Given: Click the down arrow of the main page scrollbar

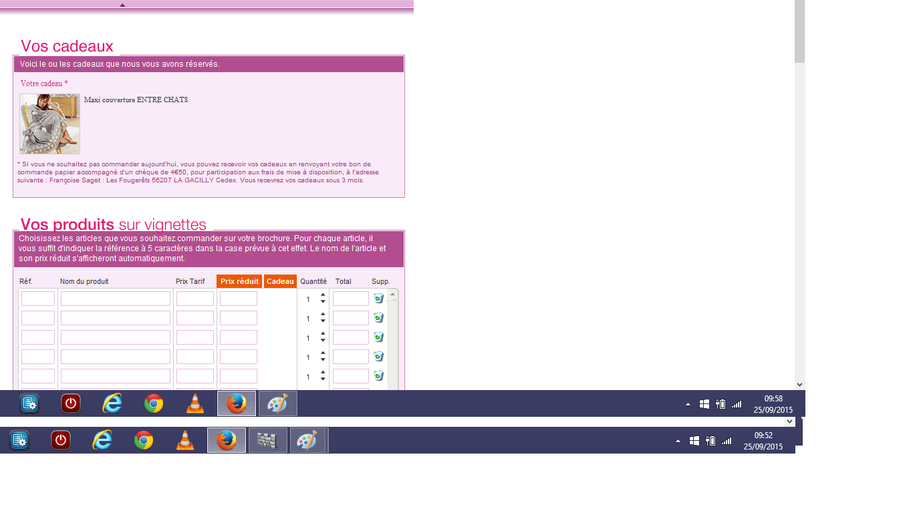Looking at the screenshot, I should (799, 384).
